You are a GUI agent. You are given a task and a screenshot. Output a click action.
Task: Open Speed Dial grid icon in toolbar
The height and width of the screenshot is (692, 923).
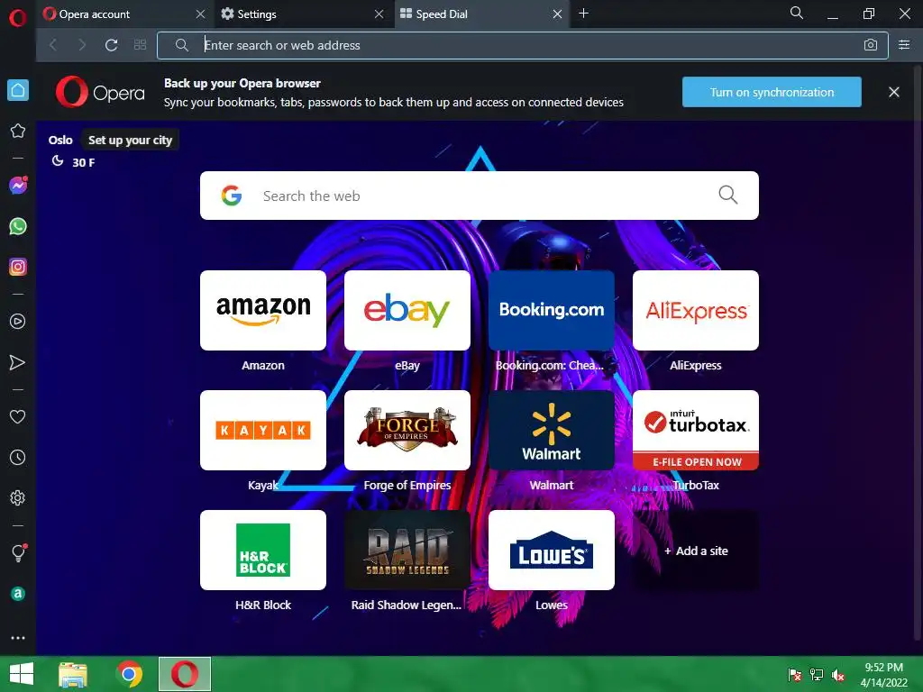(140, 45)
